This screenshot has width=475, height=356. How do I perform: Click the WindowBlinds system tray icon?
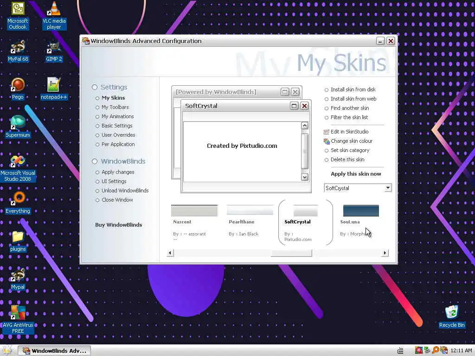click(x=444, y=350)
